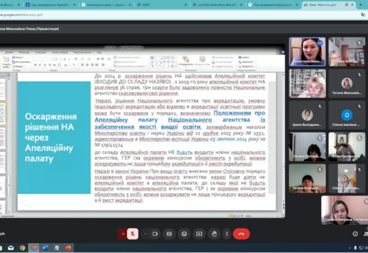Open Word from the Windows taskbar
This screenshot has width=368, height=253.
click(45, 248)
